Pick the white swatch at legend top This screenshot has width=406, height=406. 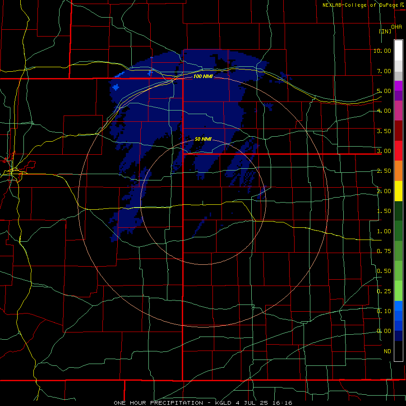398,50
